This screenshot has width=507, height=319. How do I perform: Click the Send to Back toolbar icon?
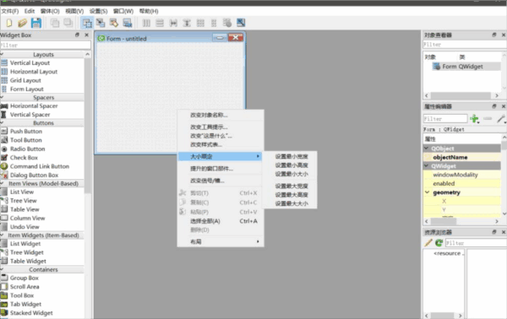[x=55, y=23]
